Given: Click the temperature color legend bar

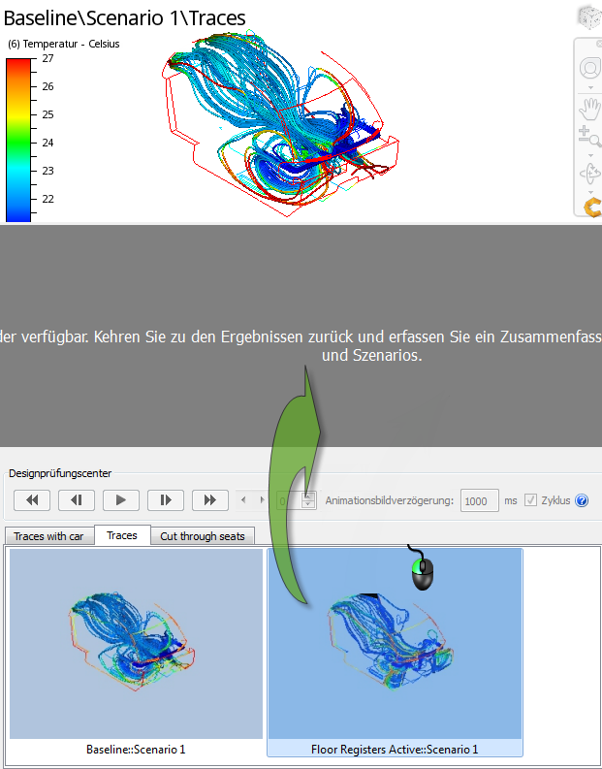Looking at the screenshot, I should [18, 140].
